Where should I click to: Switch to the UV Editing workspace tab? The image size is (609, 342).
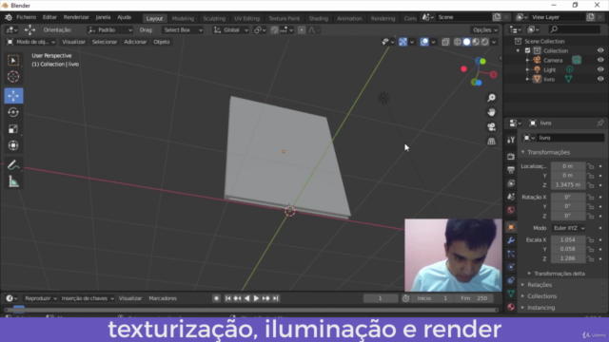[x=246, y=18]
